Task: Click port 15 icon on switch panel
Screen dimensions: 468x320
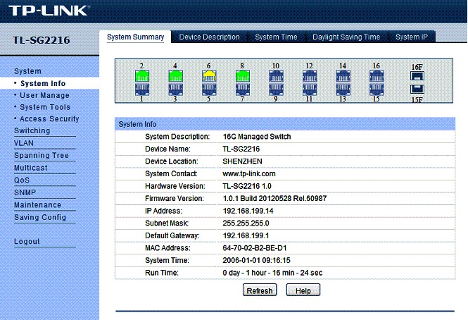Action: (x=377, y=89)
